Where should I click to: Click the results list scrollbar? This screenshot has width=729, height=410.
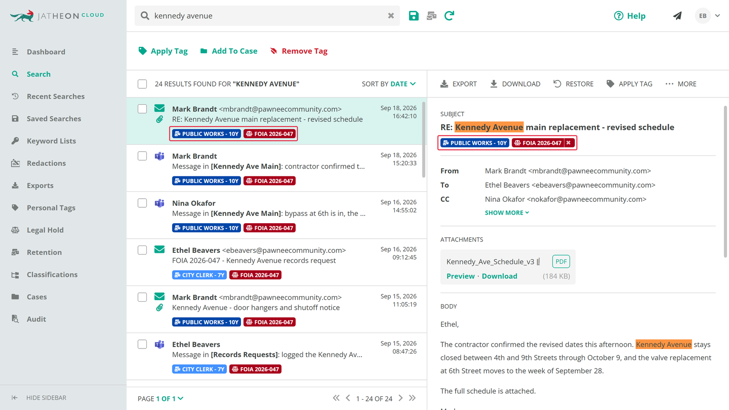click(424, 140)
